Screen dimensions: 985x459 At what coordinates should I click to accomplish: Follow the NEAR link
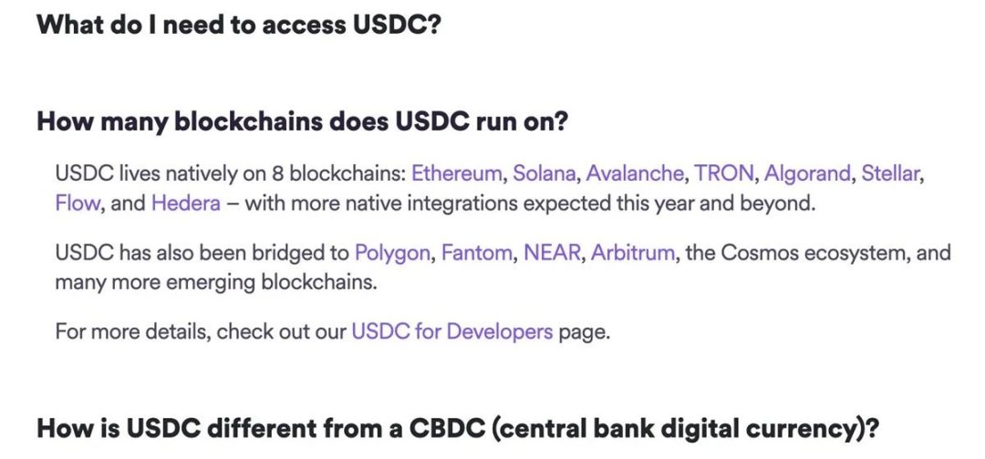point(552,253)
